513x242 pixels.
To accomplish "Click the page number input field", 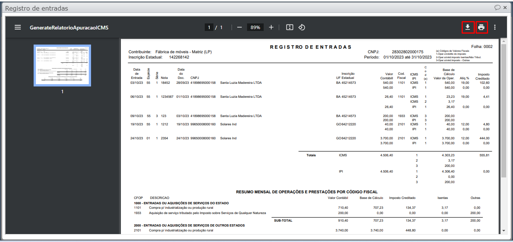I will (x=209, y=27).
